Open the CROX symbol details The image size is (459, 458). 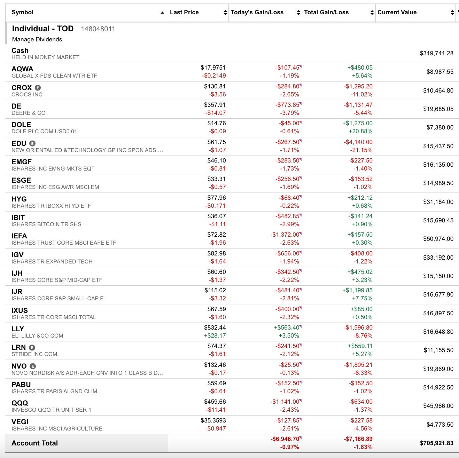[x=22, y=88]
